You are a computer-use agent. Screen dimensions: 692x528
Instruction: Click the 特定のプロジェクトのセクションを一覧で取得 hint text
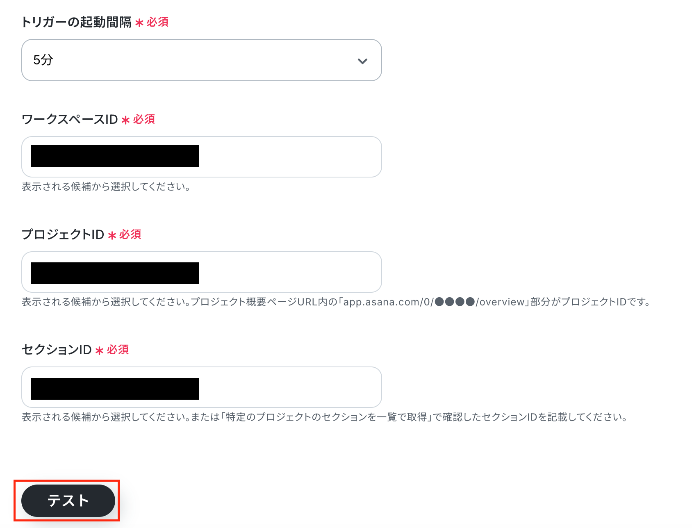coord(327,417)
